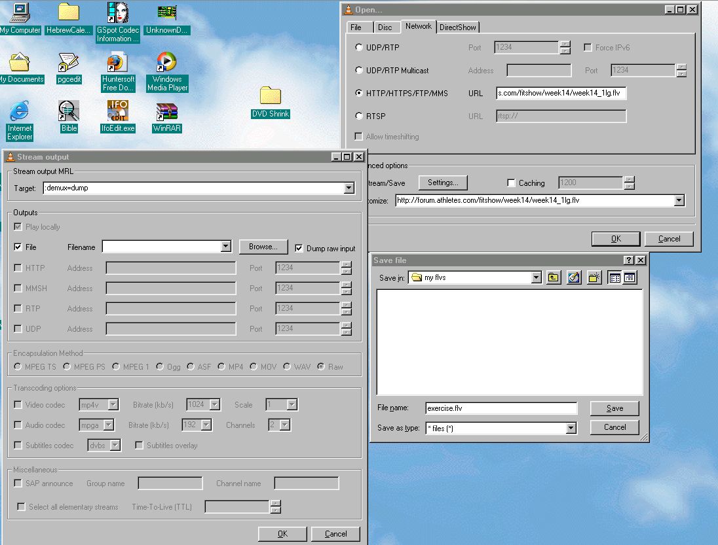
Task: Click the HTTP URL input field
Action: [x=561, y=93]
